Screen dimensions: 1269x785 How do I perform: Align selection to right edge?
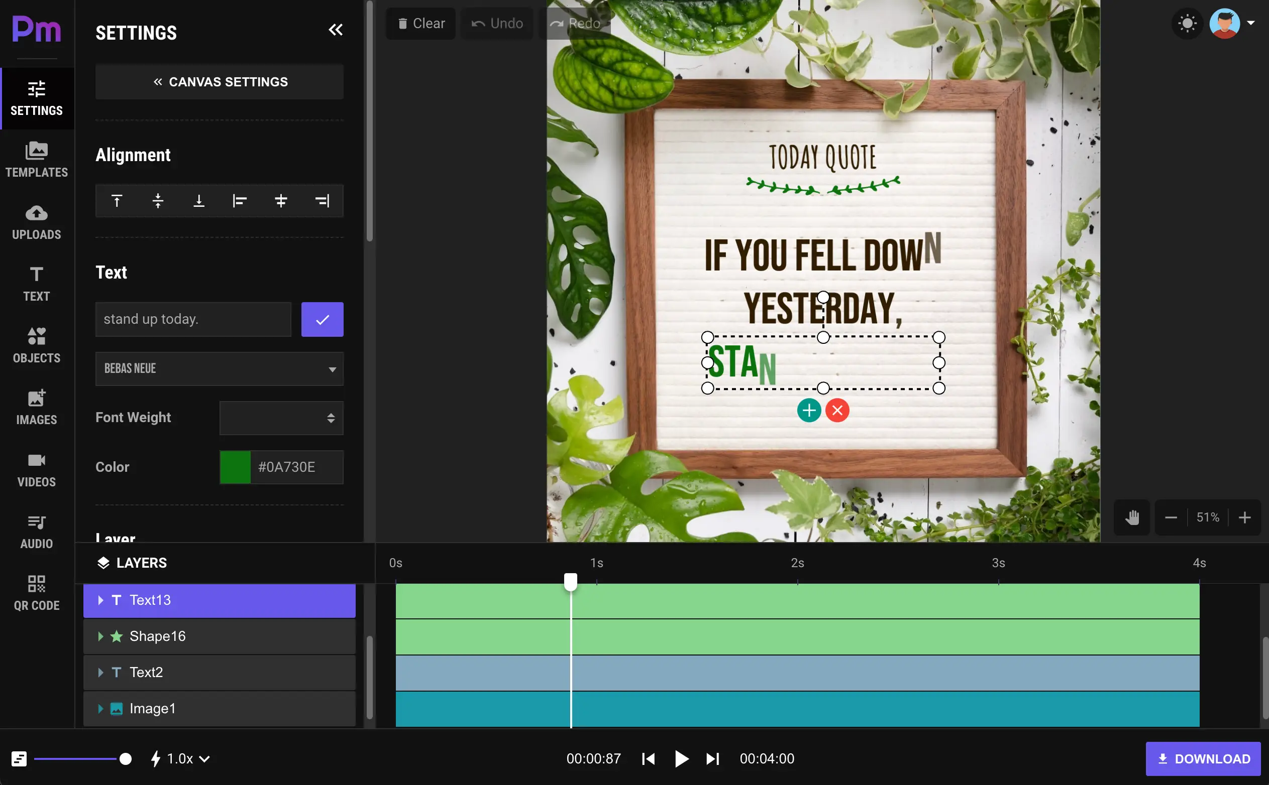click(322, 200)
